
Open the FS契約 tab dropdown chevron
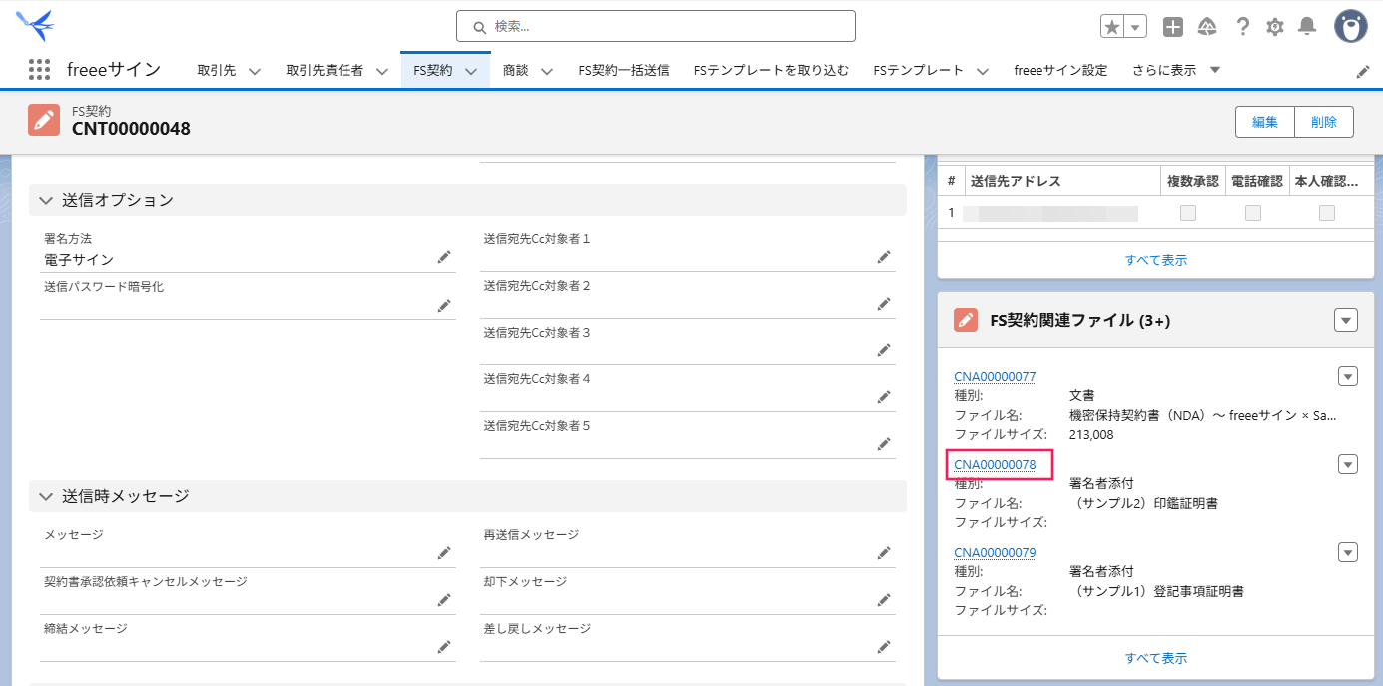tap(471, 71)
